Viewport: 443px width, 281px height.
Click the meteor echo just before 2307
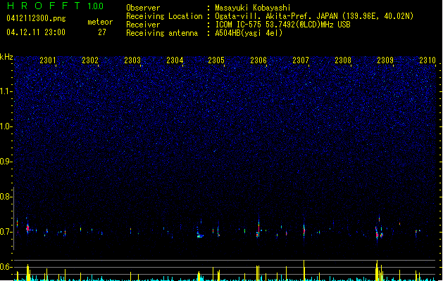pyautogui.click(x=304, y=230)
